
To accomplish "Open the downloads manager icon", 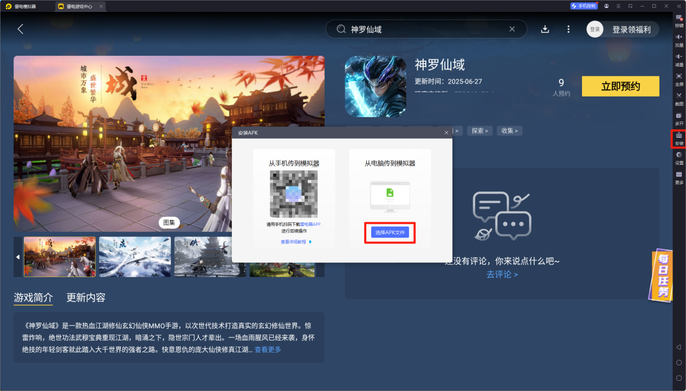I will [545, 29].
